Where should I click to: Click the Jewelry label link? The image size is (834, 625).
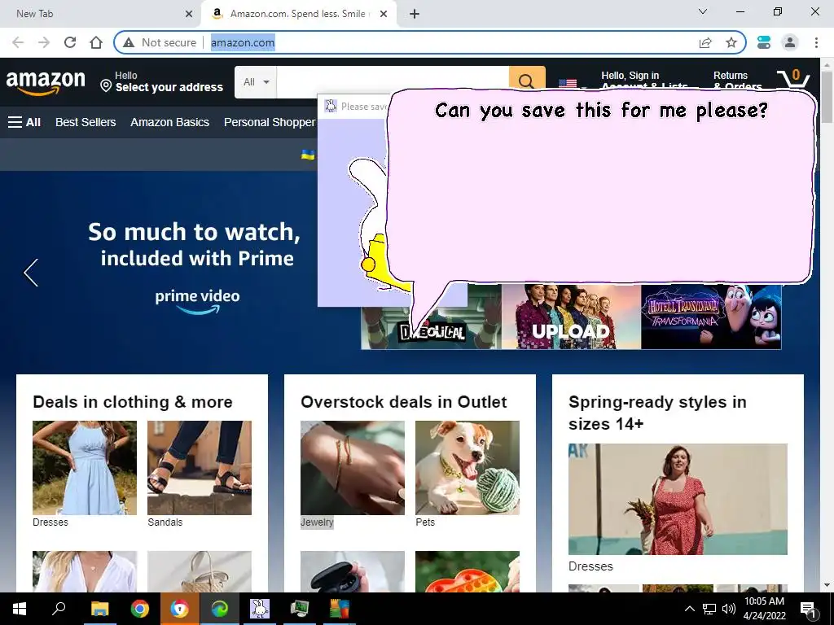(x=317, y=522)
